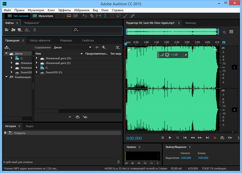
Task: Collapse the Диски tree node
Action: tap(6, 53)
